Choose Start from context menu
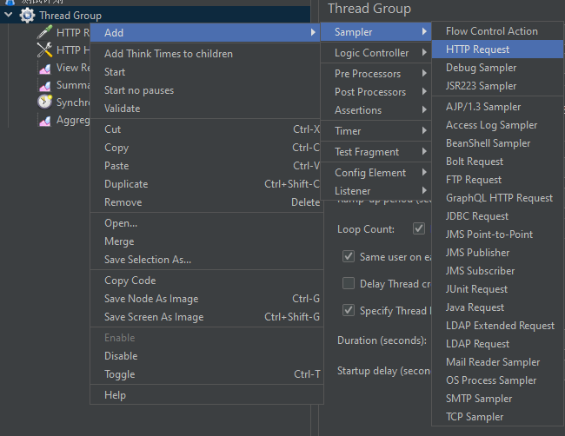Image resolution: width=565 pixels, height=436 pixels. (x=205, y=72)
